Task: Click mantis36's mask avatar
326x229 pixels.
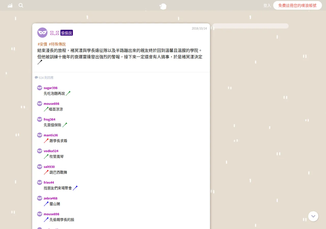Action: click(x=40, y=135)
